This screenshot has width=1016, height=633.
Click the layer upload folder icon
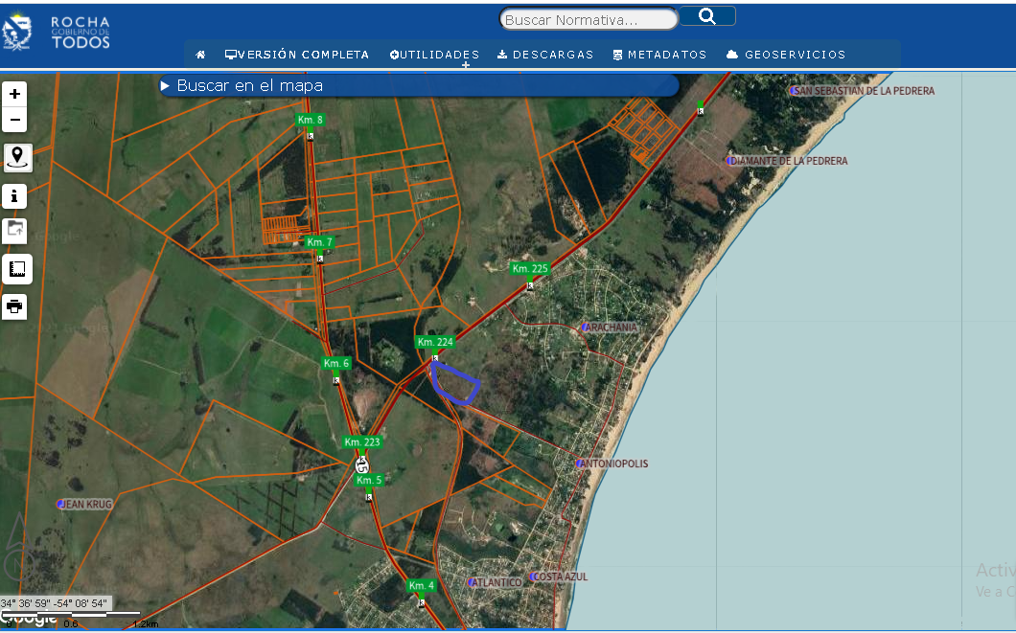[x=15, y=230]
